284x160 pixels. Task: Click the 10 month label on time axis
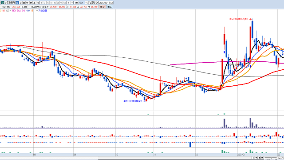coord(117,155)
